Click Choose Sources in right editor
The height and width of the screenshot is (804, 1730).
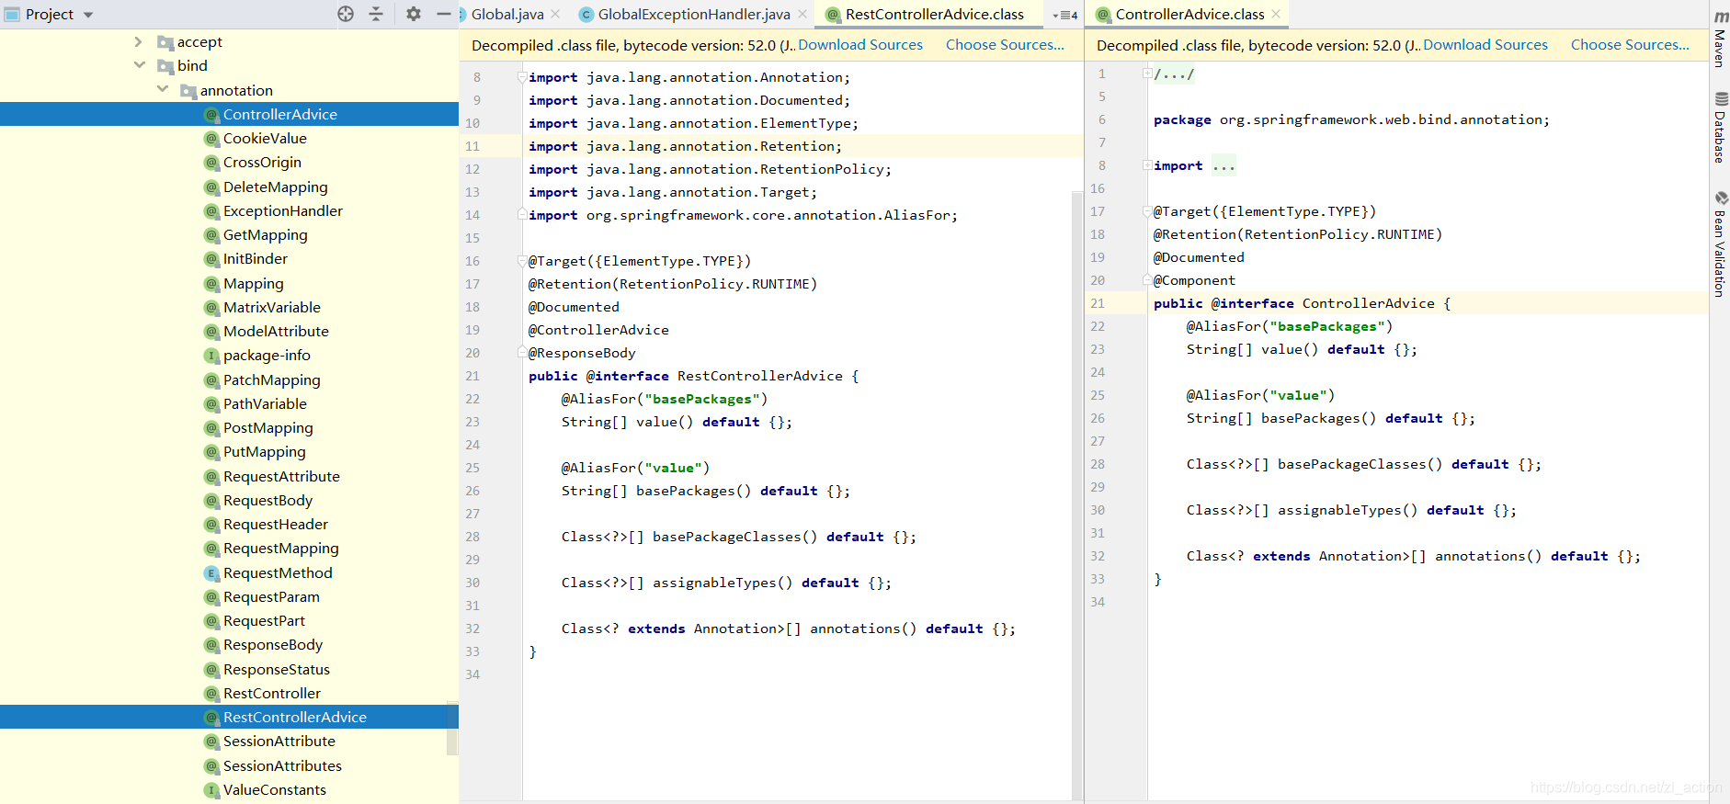pyautogui.click(x=1630, y=44)
